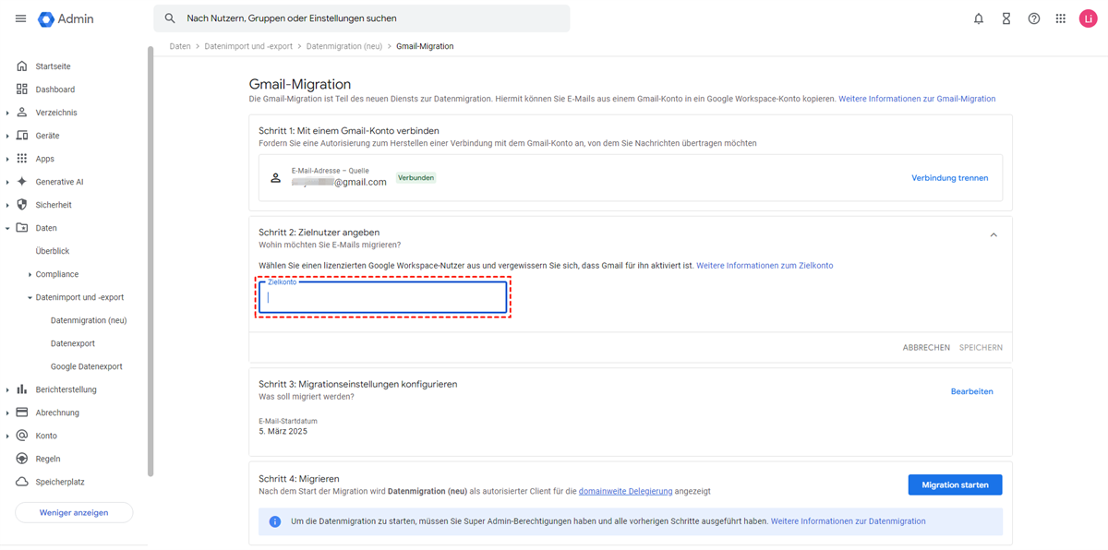Click the Berichterstellung chart icon
Screen dimensions: 1108x550
tap(22, 389)
